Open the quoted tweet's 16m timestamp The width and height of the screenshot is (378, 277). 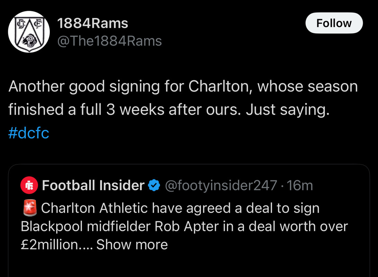coord(300,185)
